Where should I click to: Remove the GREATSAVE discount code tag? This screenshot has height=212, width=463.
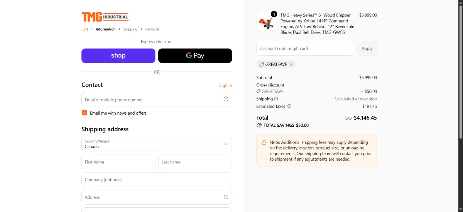point(291,64)
